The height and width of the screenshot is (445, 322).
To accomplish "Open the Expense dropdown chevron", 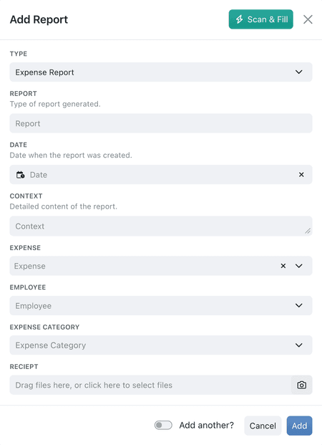I will click(299, 266).
